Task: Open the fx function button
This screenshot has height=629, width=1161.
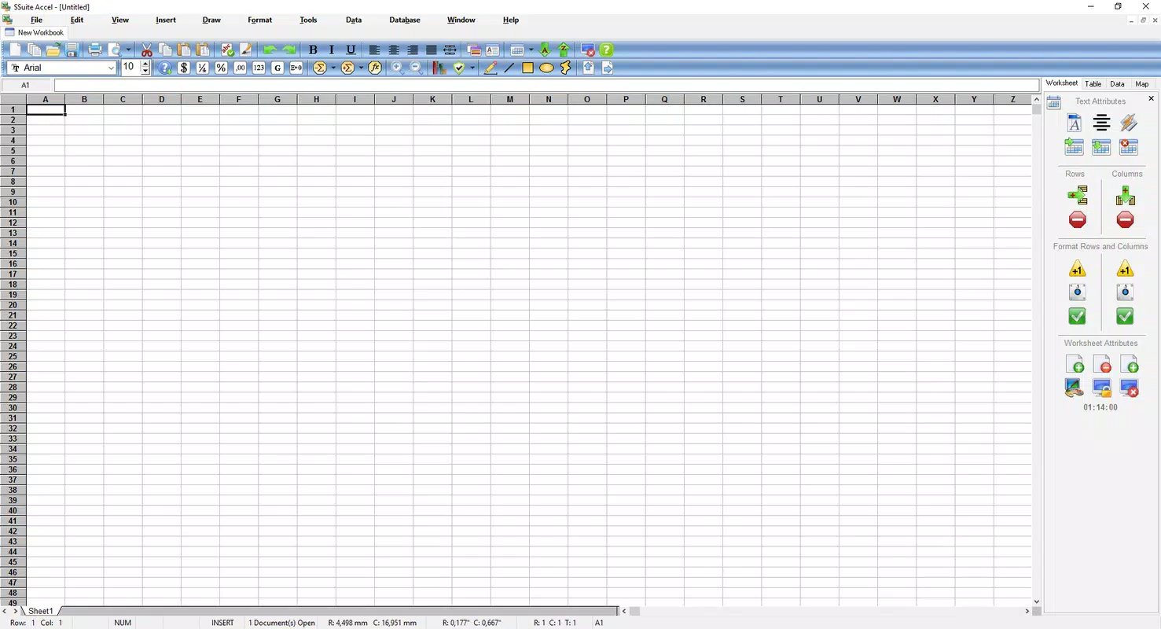Action: 375,68
